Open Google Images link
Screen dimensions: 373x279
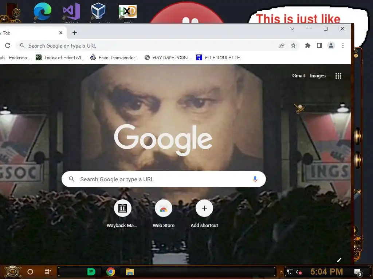click(x=318, y=76)
